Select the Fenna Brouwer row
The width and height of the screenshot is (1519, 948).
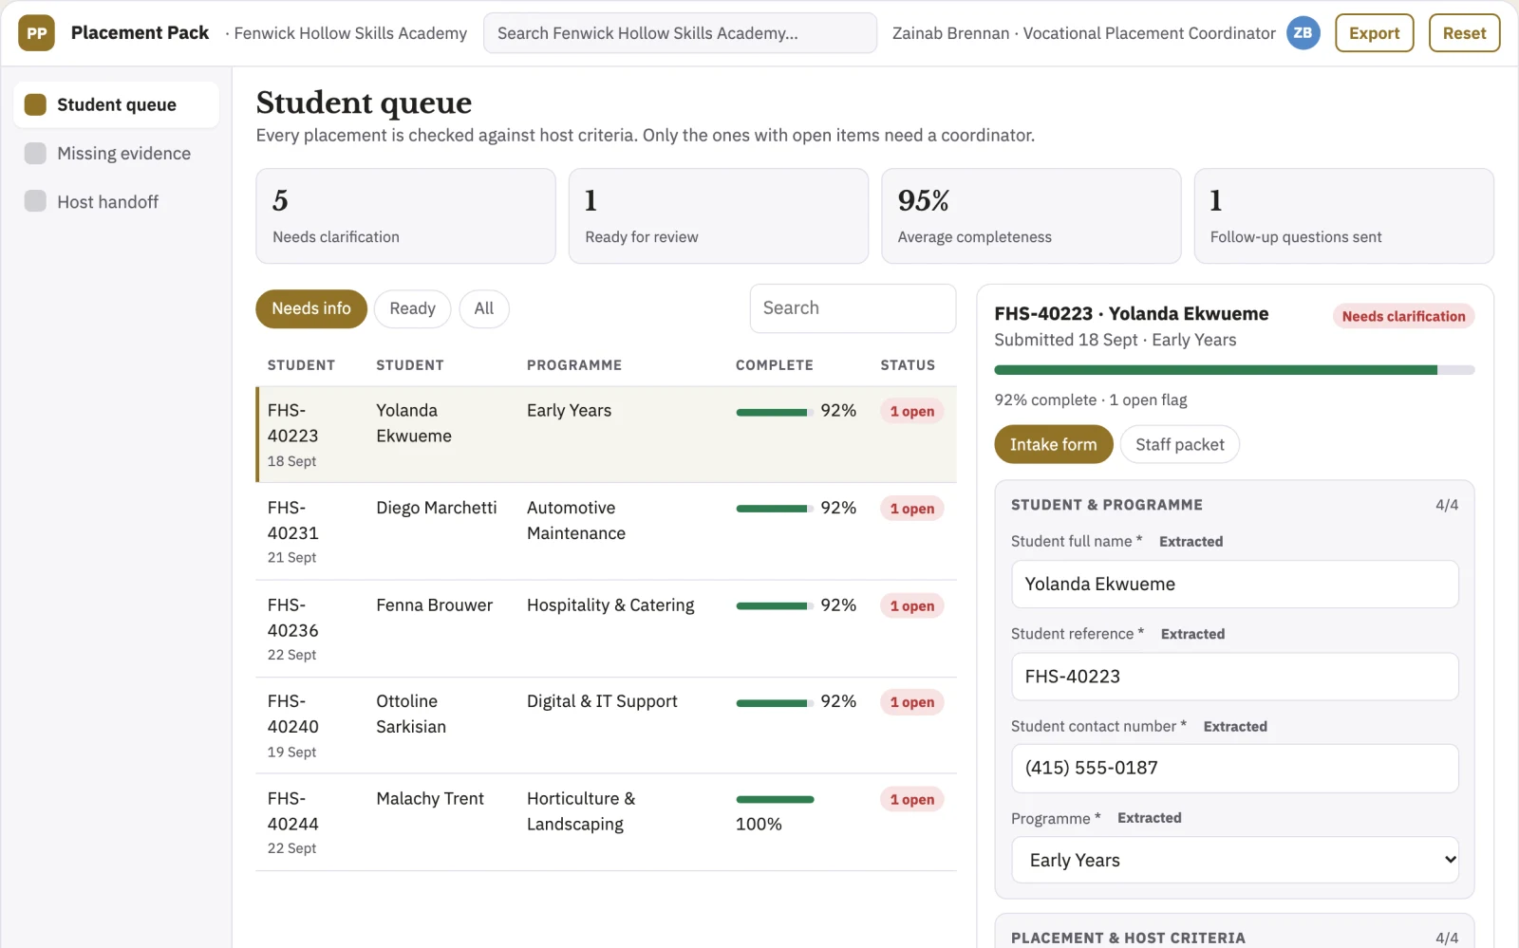pyautogui.click(x=606, y=628)
